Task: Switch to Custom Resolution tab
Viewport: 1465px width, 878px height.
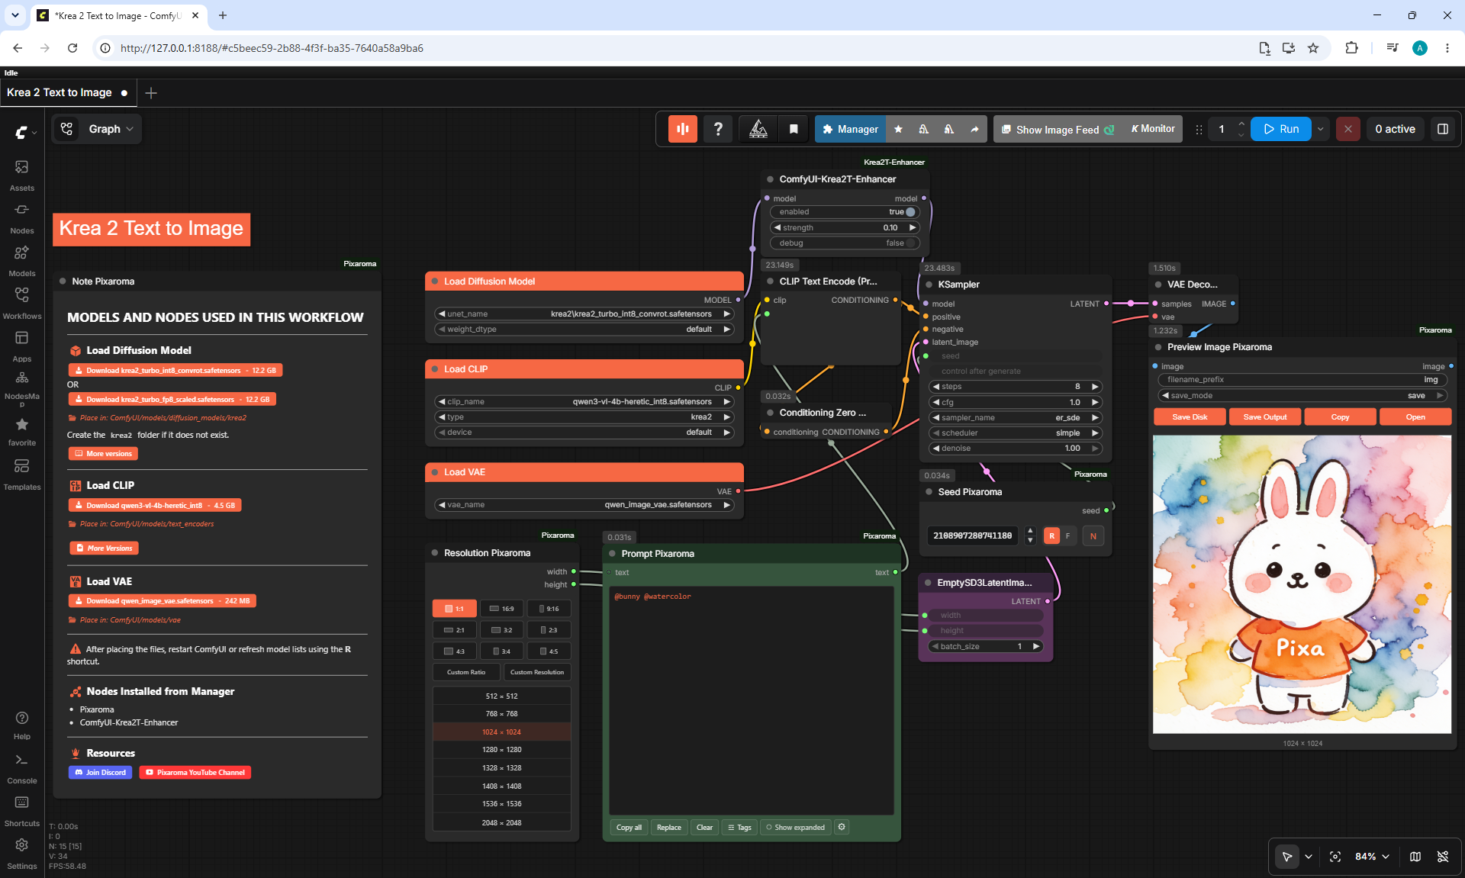Action: point(537,672)
